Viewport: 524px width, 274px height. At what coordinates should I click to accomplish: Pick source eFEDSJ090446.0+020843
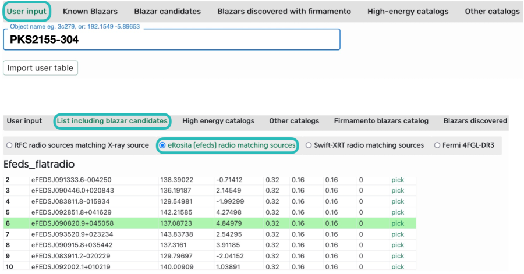click(398, 191)
